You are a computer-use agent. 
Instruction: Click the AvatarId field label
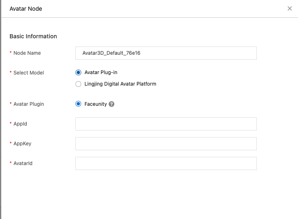(23, 163)
